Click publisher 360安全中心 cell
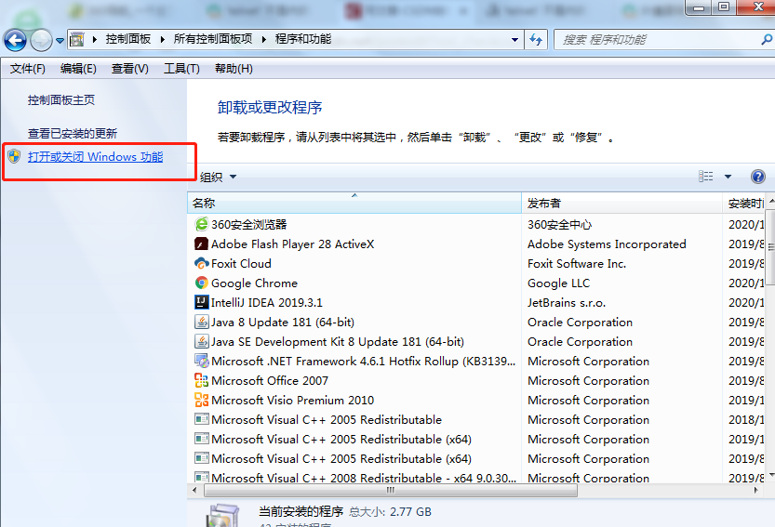This screenshot has height=527, width=775. pyautogui.click(x=559, y=225)
